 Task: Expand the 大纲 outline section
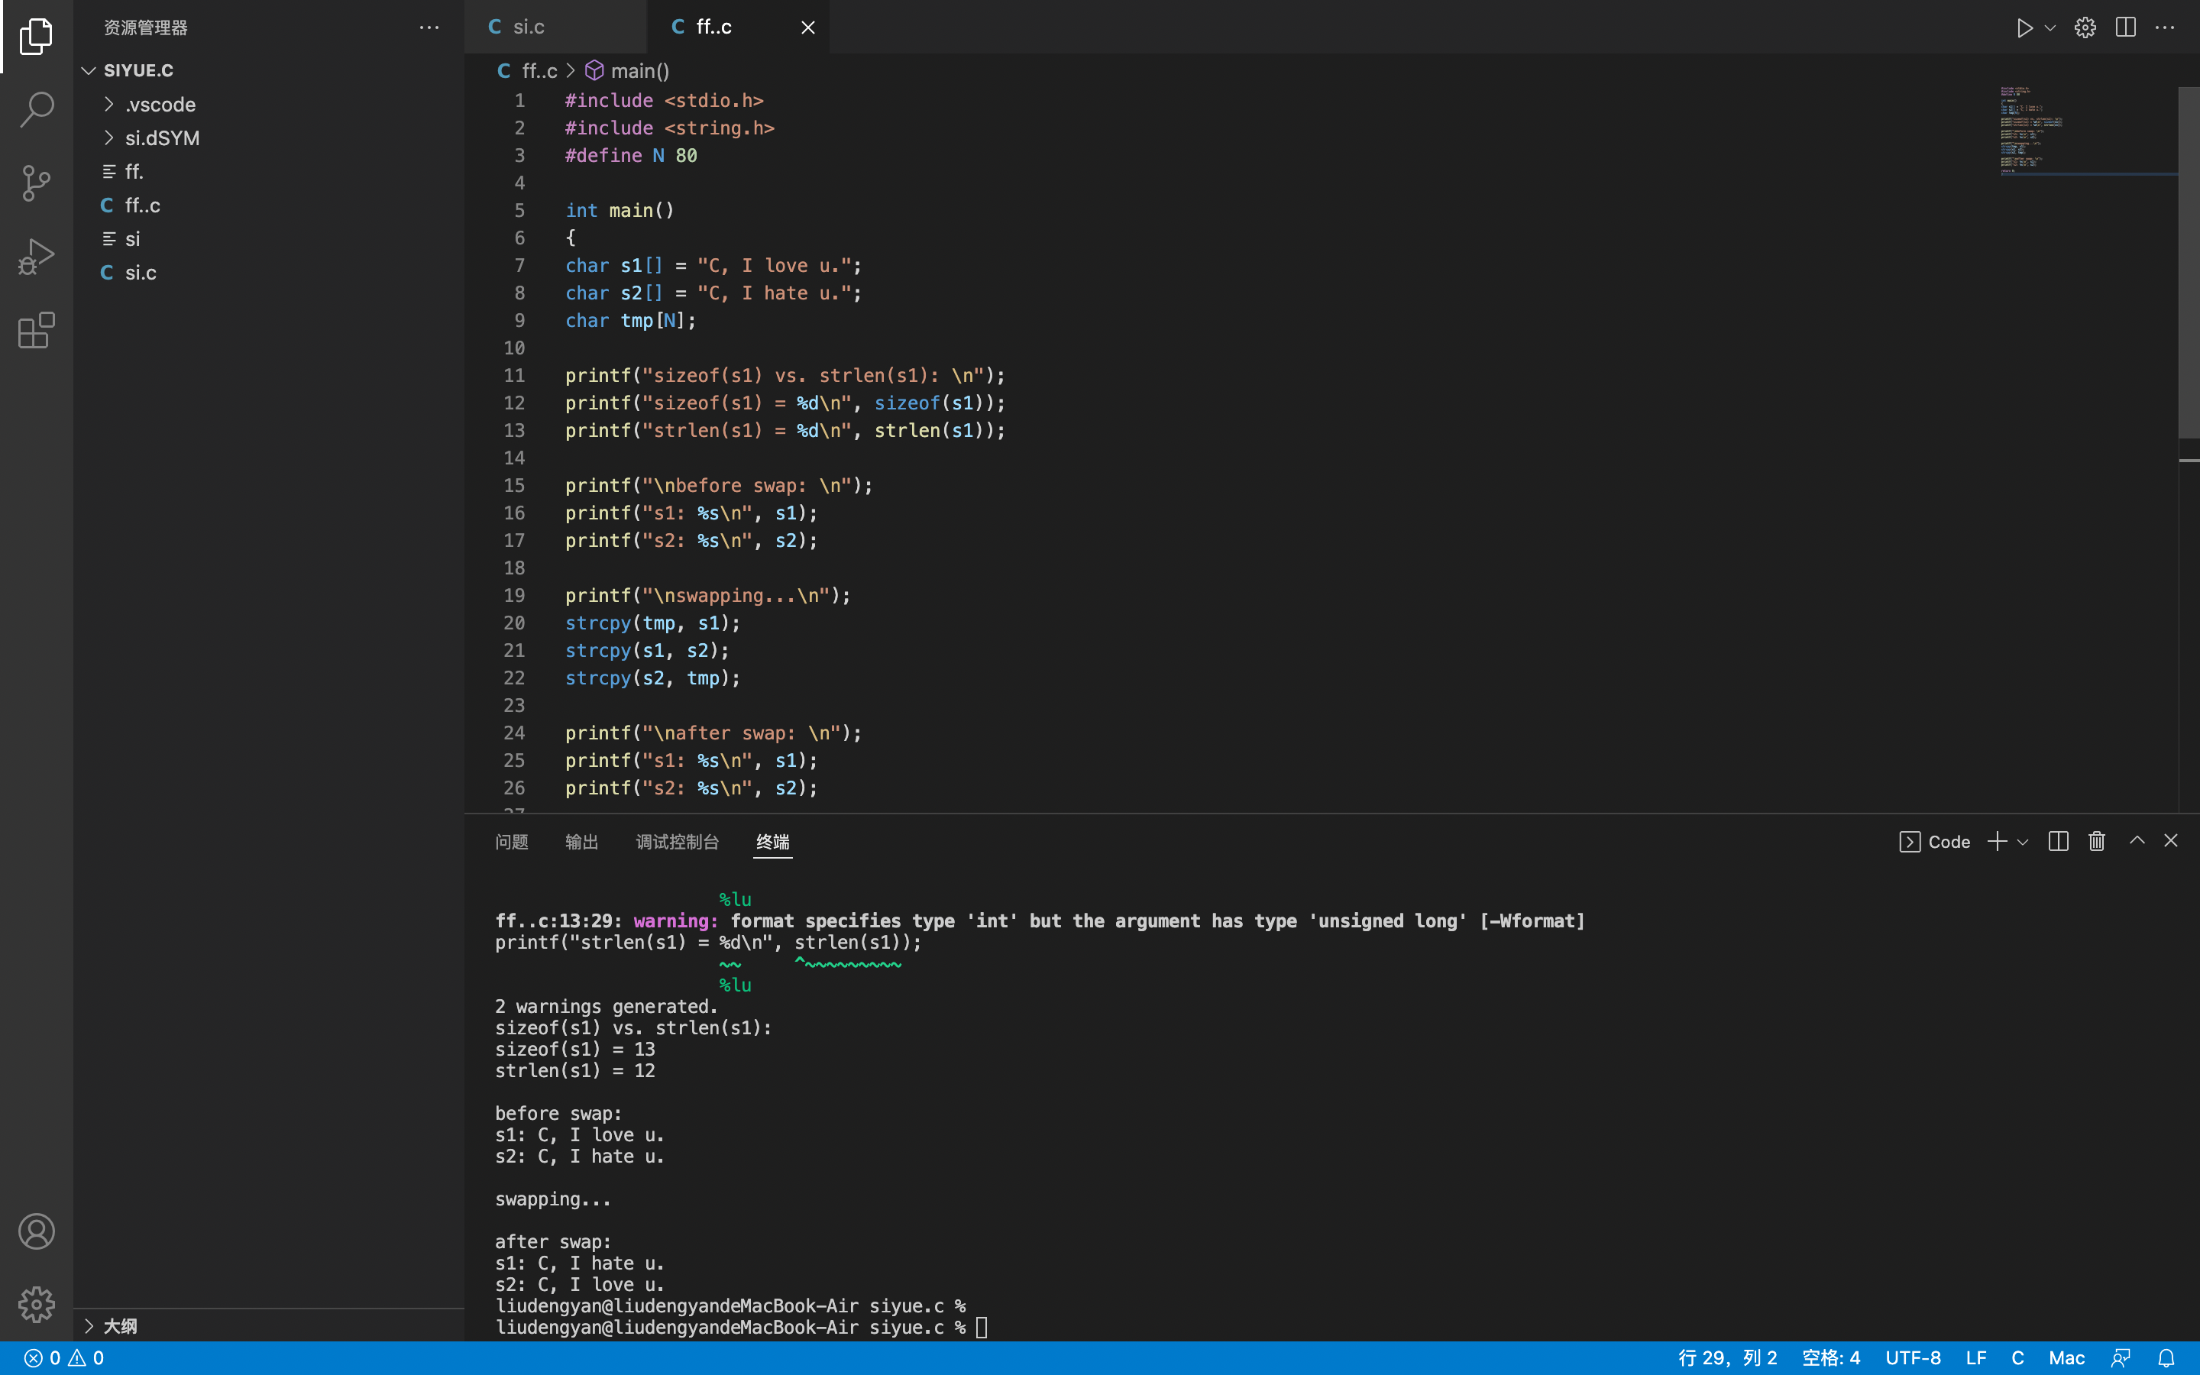pyautogui.click(x=118, y=1326)
